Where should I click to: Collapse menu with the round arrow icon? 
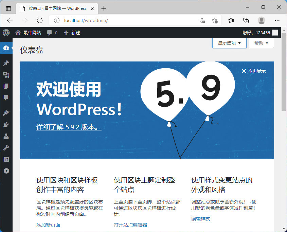point(6,171)
